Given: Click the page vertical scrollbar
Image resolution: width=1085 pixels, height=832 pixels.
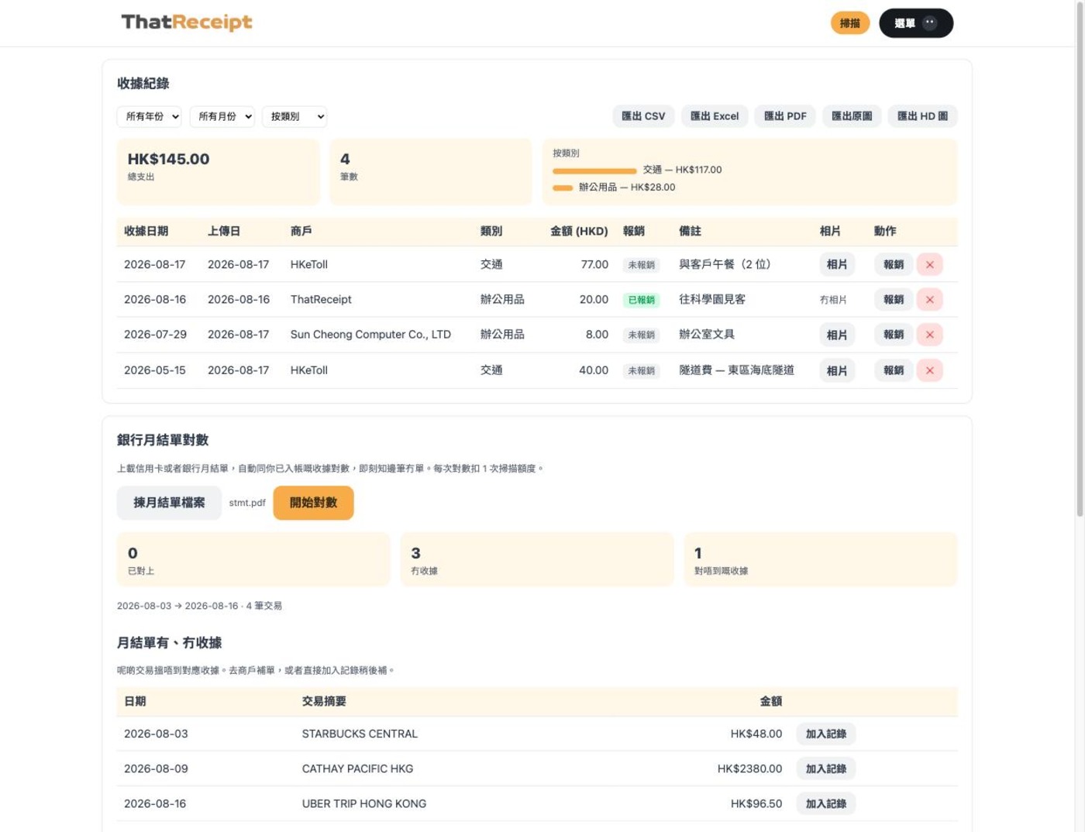Looking at the screenshot, I should [1080, 260].
